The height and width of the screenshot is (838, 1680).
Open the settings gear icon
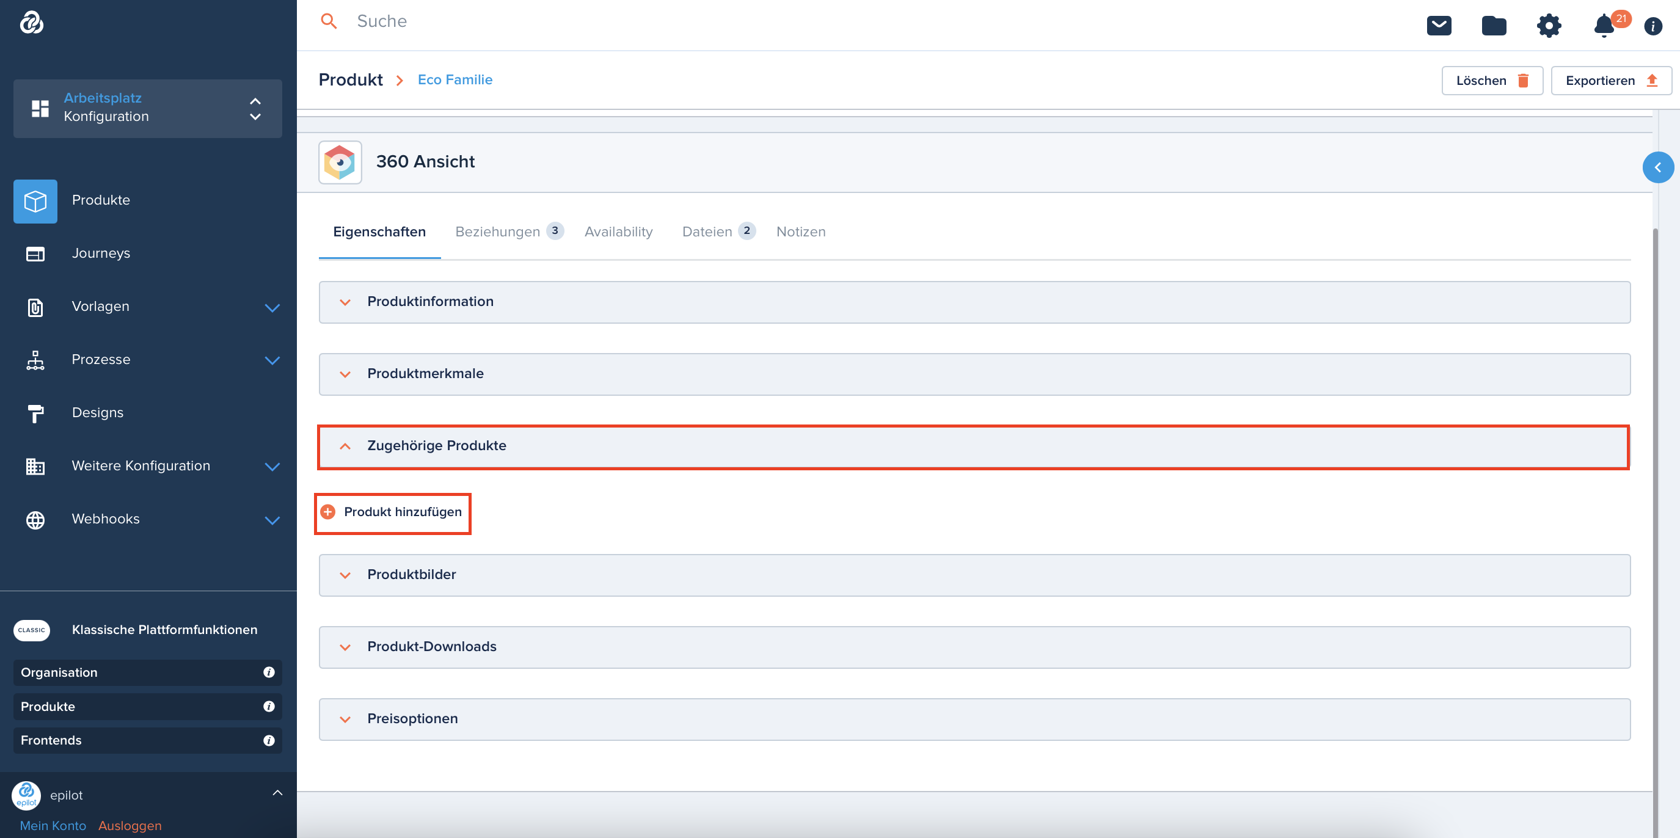pos(1548,26)
